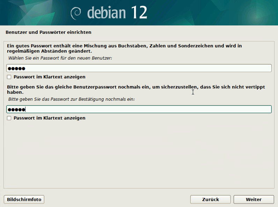Click the label "Wählen Sie ein Passwort für den neuen Benutzer:"
The height and width of the screenshot is (207, 278).
point(60,58)
